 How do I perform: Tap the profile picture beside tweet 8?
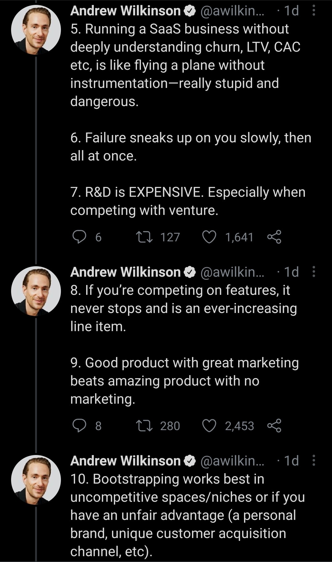click(x=36, y=291)
